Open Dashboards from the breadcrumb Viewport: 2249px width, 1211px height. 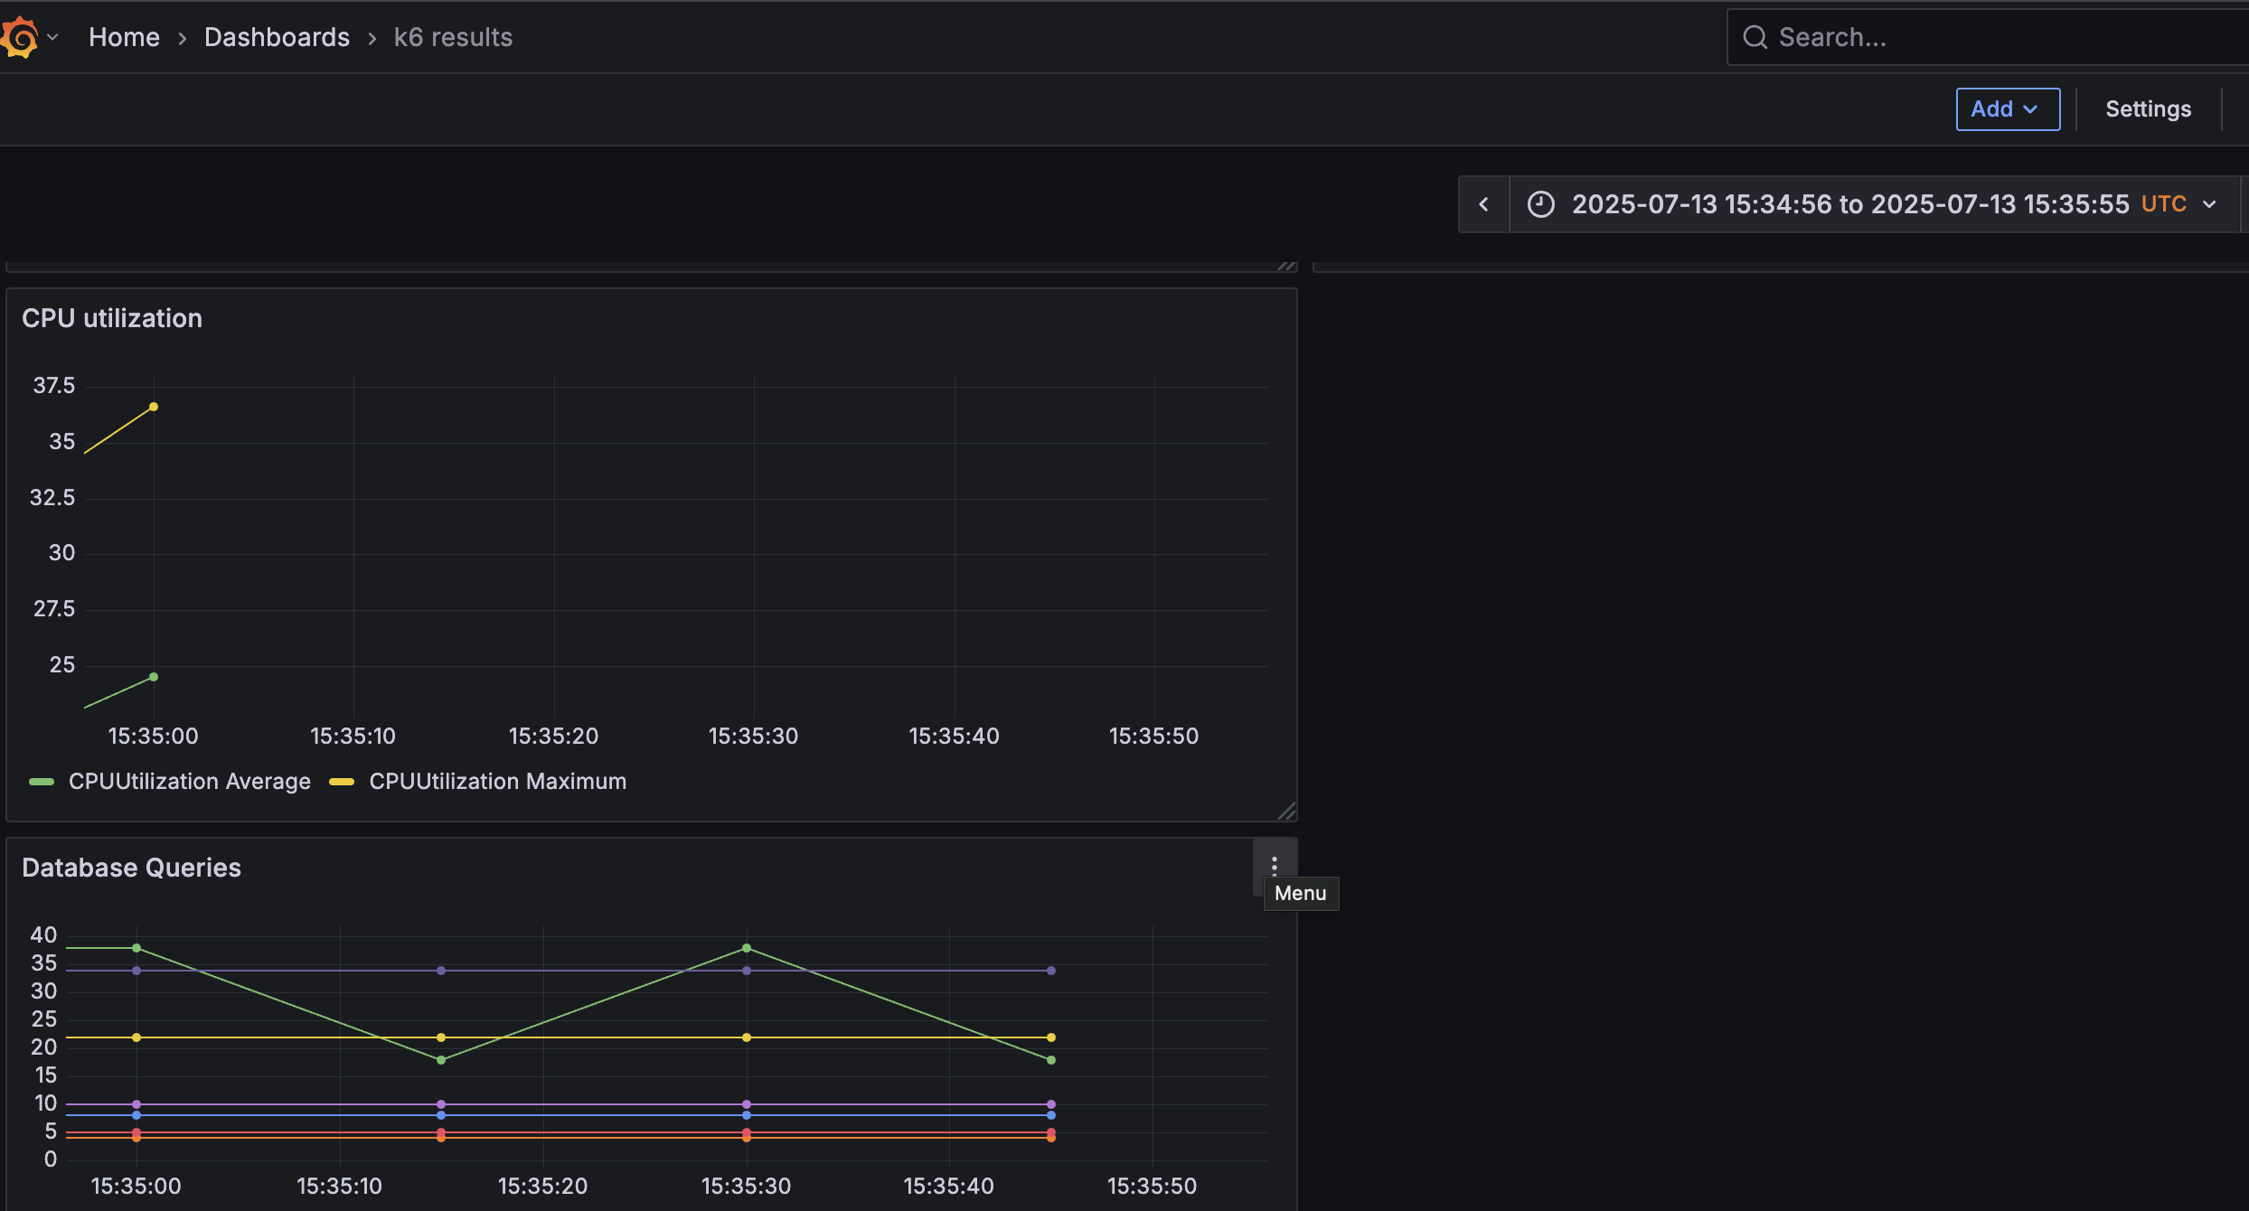(x=277, y=37)
